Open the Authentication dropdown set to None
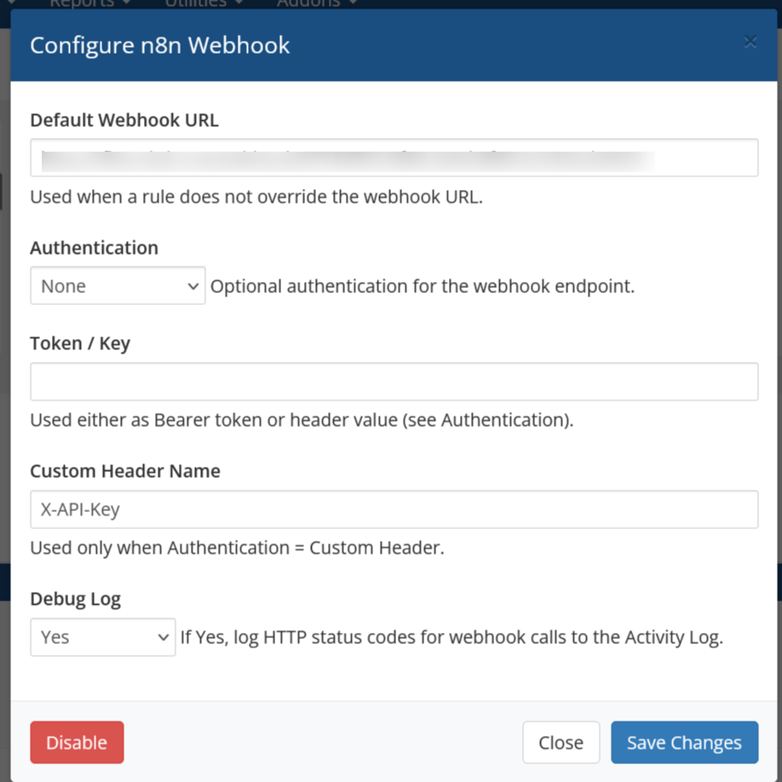The width and height of the screenshot is (782, 782). coord(118,286)
